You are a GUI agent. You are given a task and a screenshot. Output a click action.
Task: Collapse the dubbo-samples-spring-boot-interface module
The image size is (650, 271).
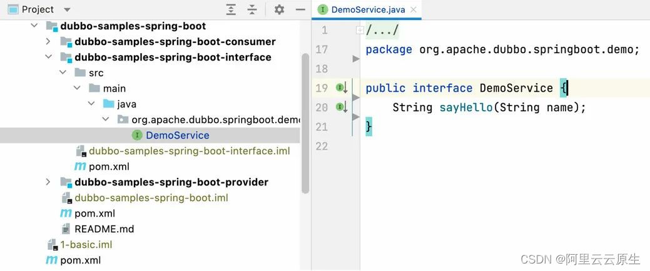click(49, 57)
